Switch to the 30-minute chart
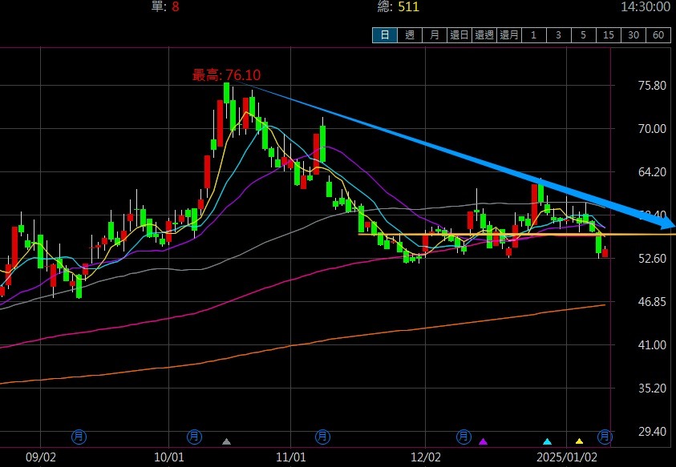The width and height of the screenshot is (676, 467). coord(633,34)
